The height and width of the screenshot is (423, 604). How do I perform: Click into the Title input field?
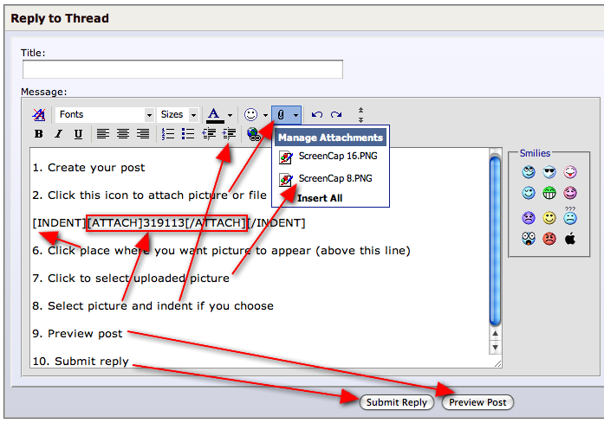point(183,69)
